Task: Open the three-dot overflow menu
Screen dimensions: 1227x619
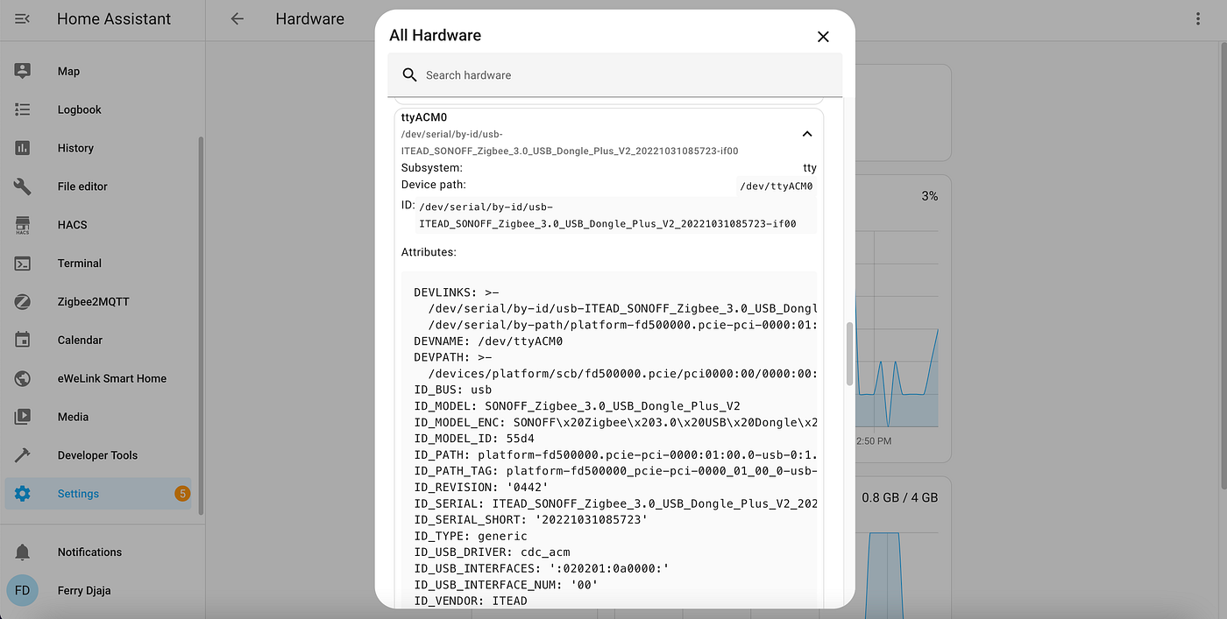Action: [1198, 18]
